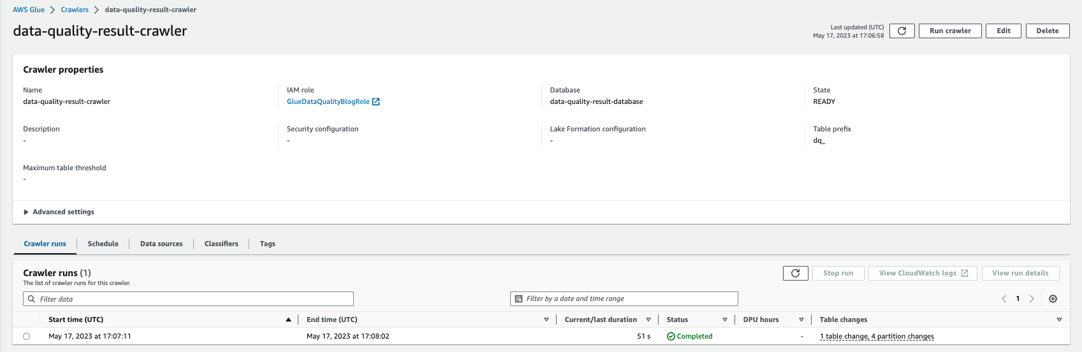Select the May 17 crawler run radio button

coord(26,336)
